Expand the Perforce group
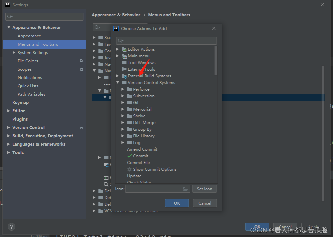333x237 pixels. pos(123,89)
